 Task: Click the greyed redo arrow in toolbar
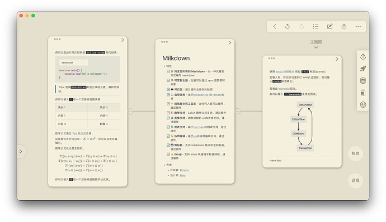coord(302,27)
